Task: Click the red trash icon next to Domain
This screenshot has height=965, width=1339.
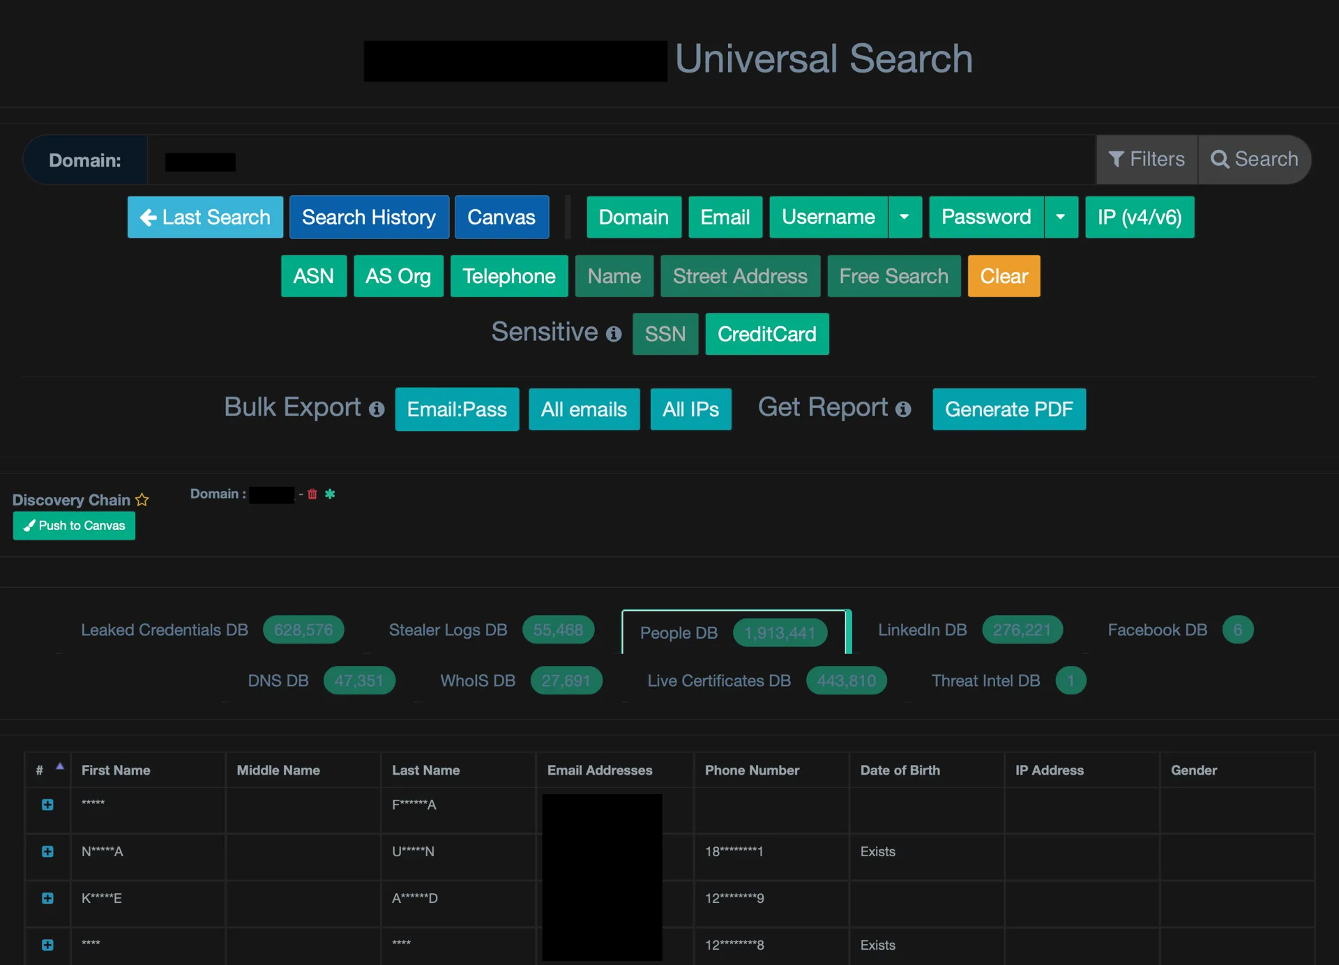Action: [312, 494]
